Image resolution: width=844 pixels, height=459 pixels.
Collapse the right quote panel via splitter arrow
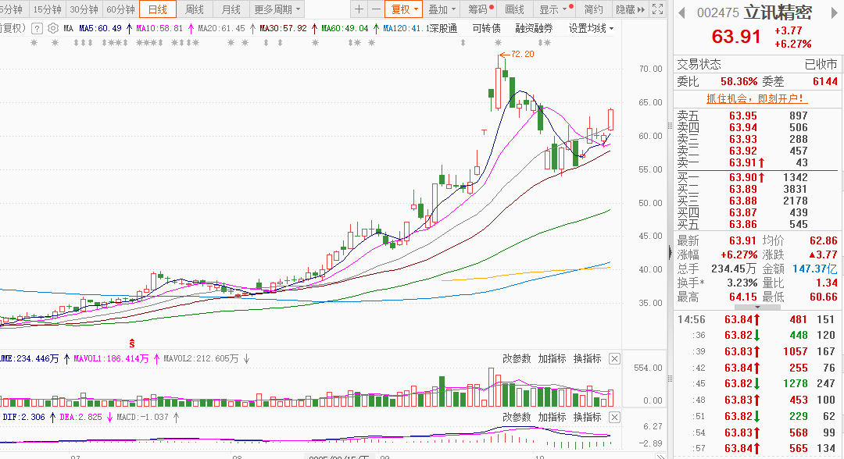click(x=671, y=252)
